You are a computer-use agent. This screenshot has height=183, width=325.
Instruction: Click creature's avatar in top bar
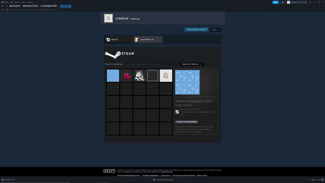289,2
